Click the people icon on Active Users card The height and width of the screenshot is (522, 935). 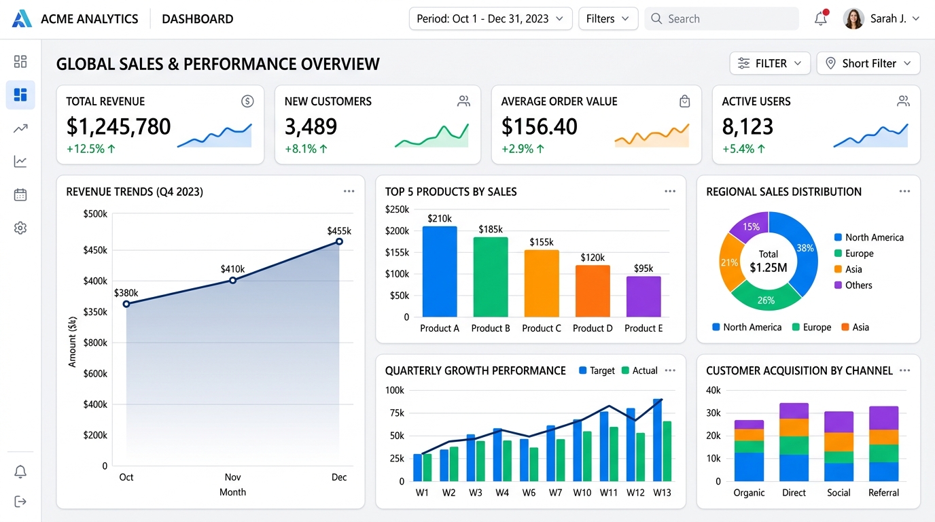pos(903,101)
